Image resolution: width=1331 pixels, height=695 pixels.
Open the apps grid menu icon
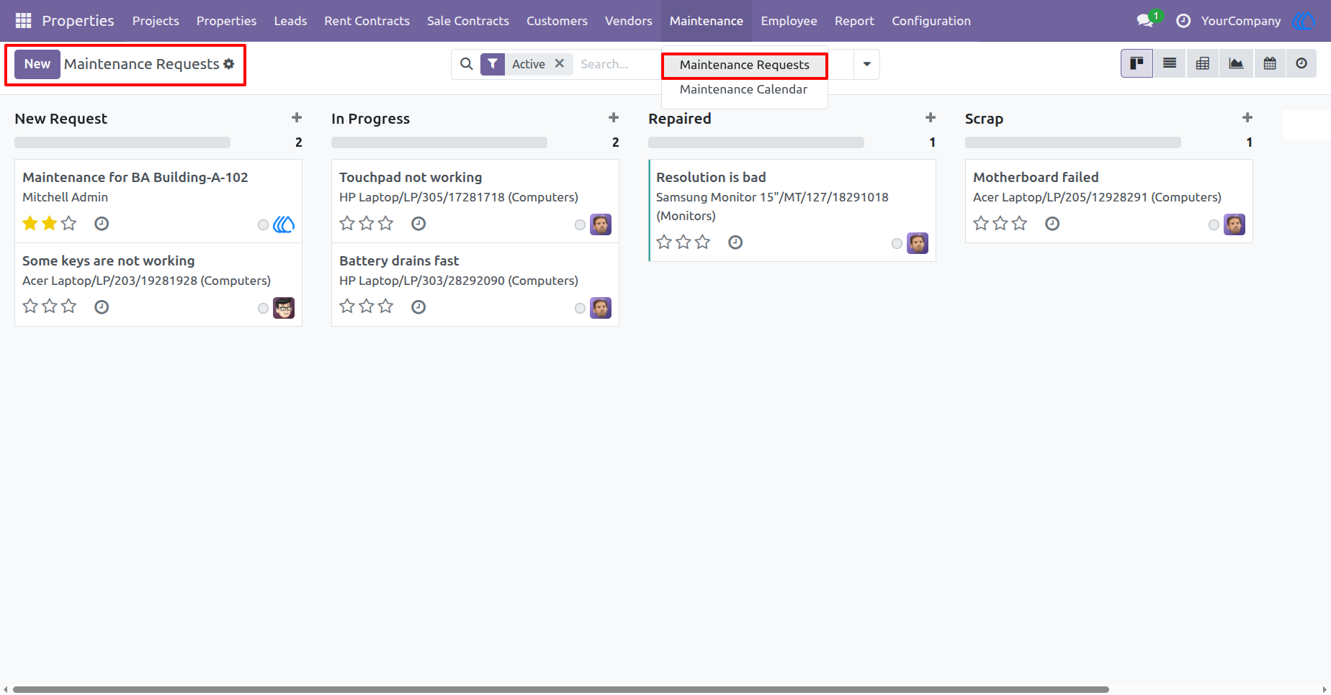pos(23,21)
